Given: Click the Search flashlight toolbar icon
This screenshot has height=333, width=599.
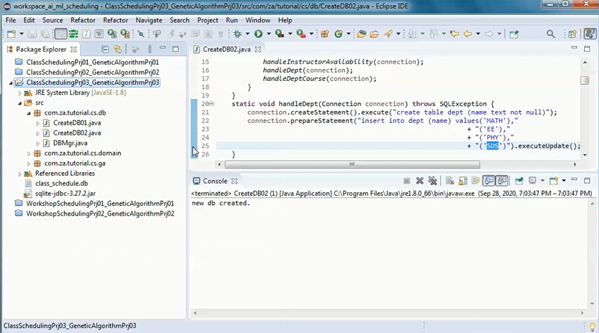Looking at the screenshot, I should click(388, 34).
